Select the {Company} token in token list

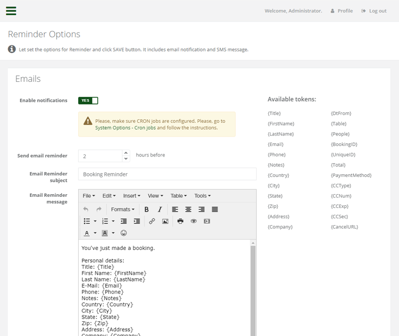point(280,227)
